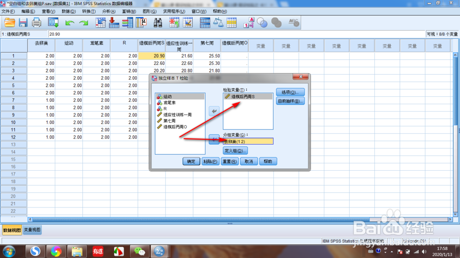Open 转换(T) menu
Screen dimensions: 460x258
click(x=89, y=11)
